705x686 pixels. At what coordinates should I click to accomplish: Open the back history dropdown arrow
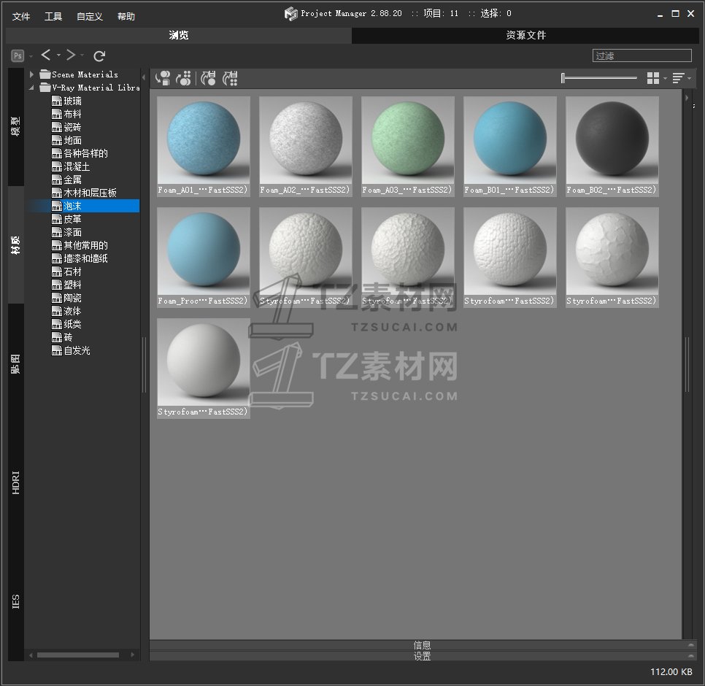(x=58, y=55)
